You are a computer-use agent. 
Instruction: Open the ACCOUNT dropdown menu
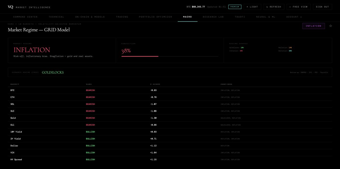click(x=294, y=17)
